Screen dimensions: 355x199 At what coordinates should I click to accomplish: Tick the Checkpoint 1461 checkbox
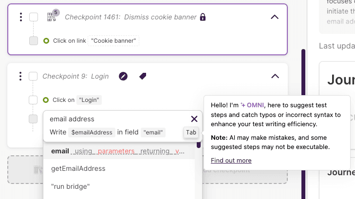[34, 17]
